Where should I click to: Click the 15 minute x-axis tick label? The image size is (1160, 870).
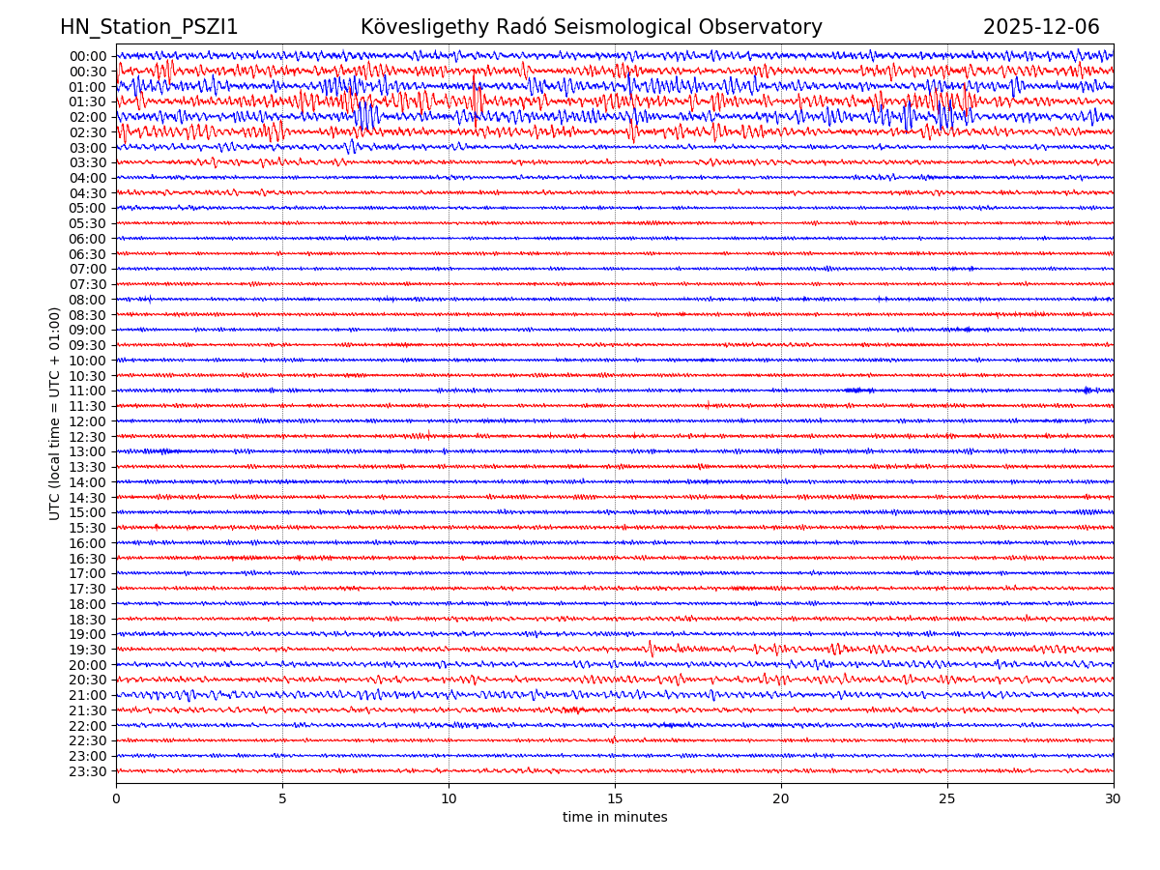point(615,798)
